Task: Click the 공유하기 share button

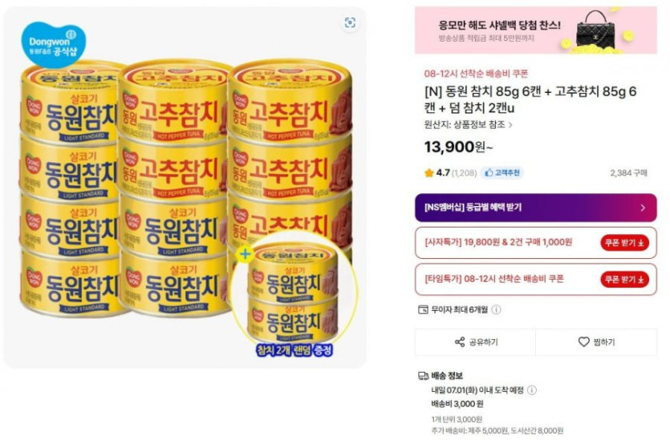Action: [x=476, y=342]
